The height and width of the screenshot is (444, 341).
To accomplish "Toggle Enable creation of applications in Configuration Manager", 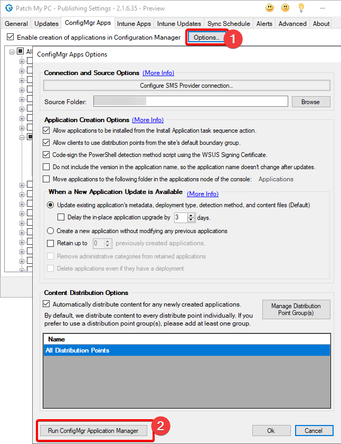I will coord(11,37).
